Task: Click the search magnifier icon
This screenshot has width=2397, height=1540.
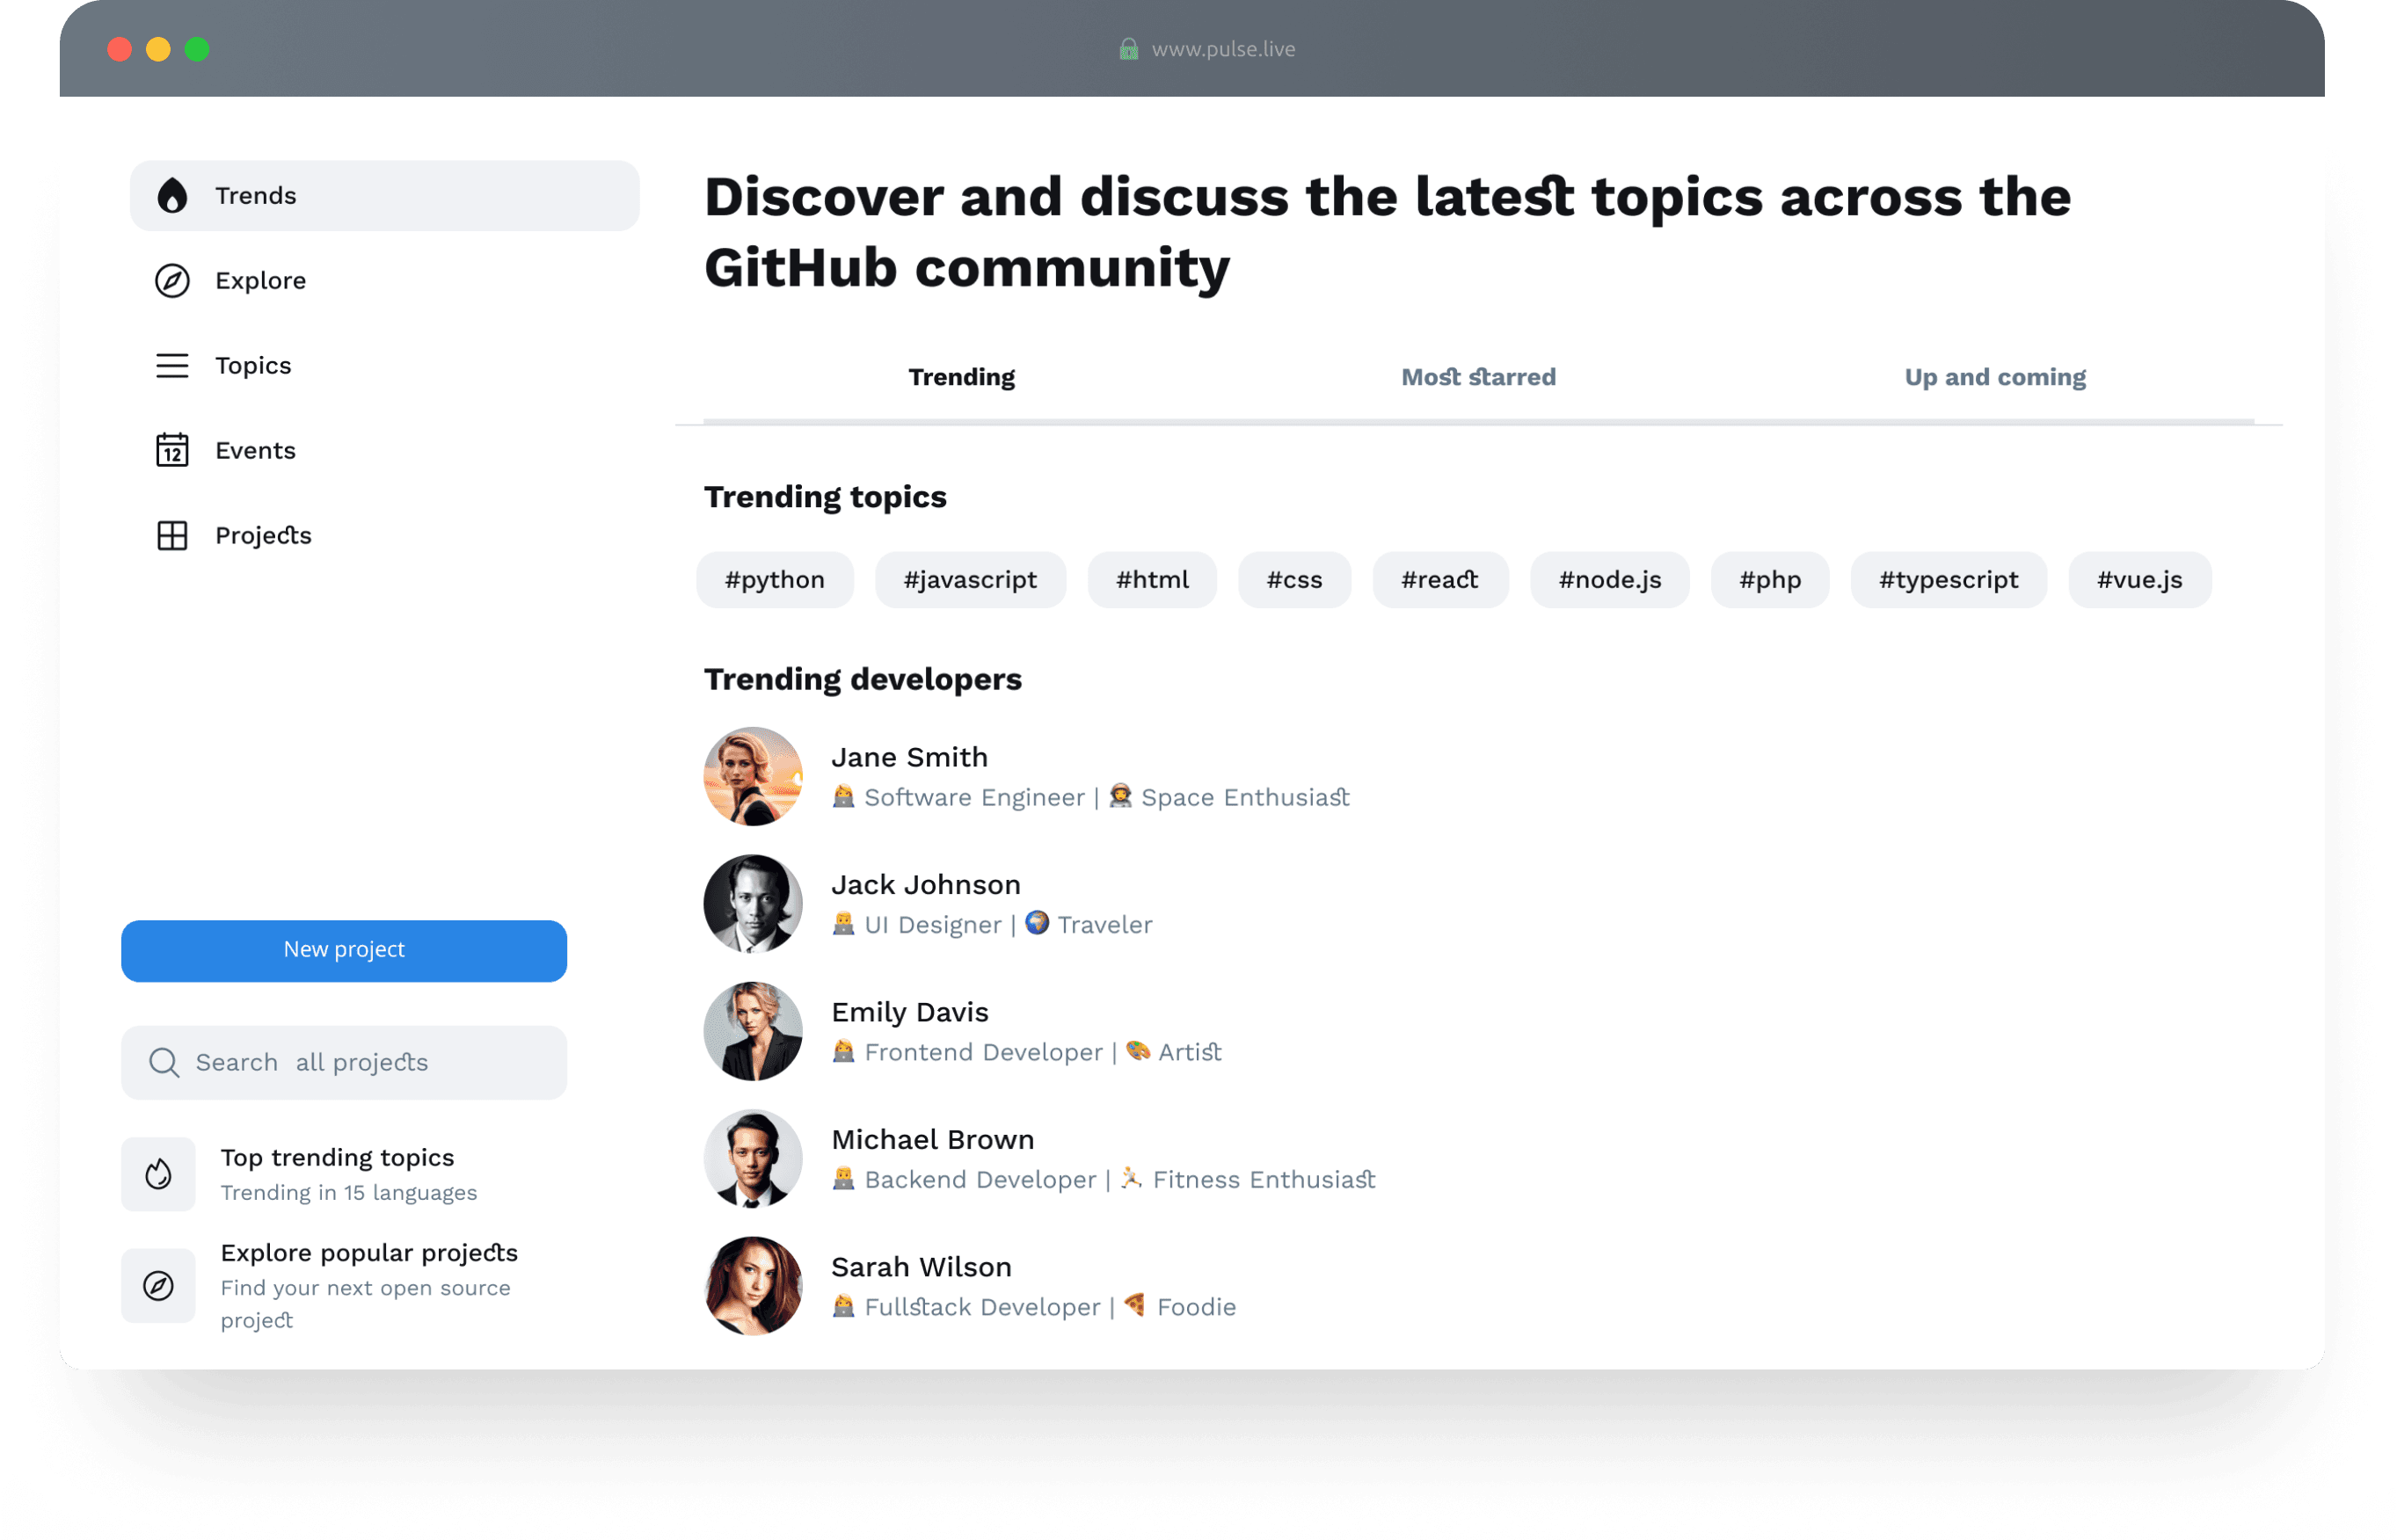Action: [x=163, y=1062]
